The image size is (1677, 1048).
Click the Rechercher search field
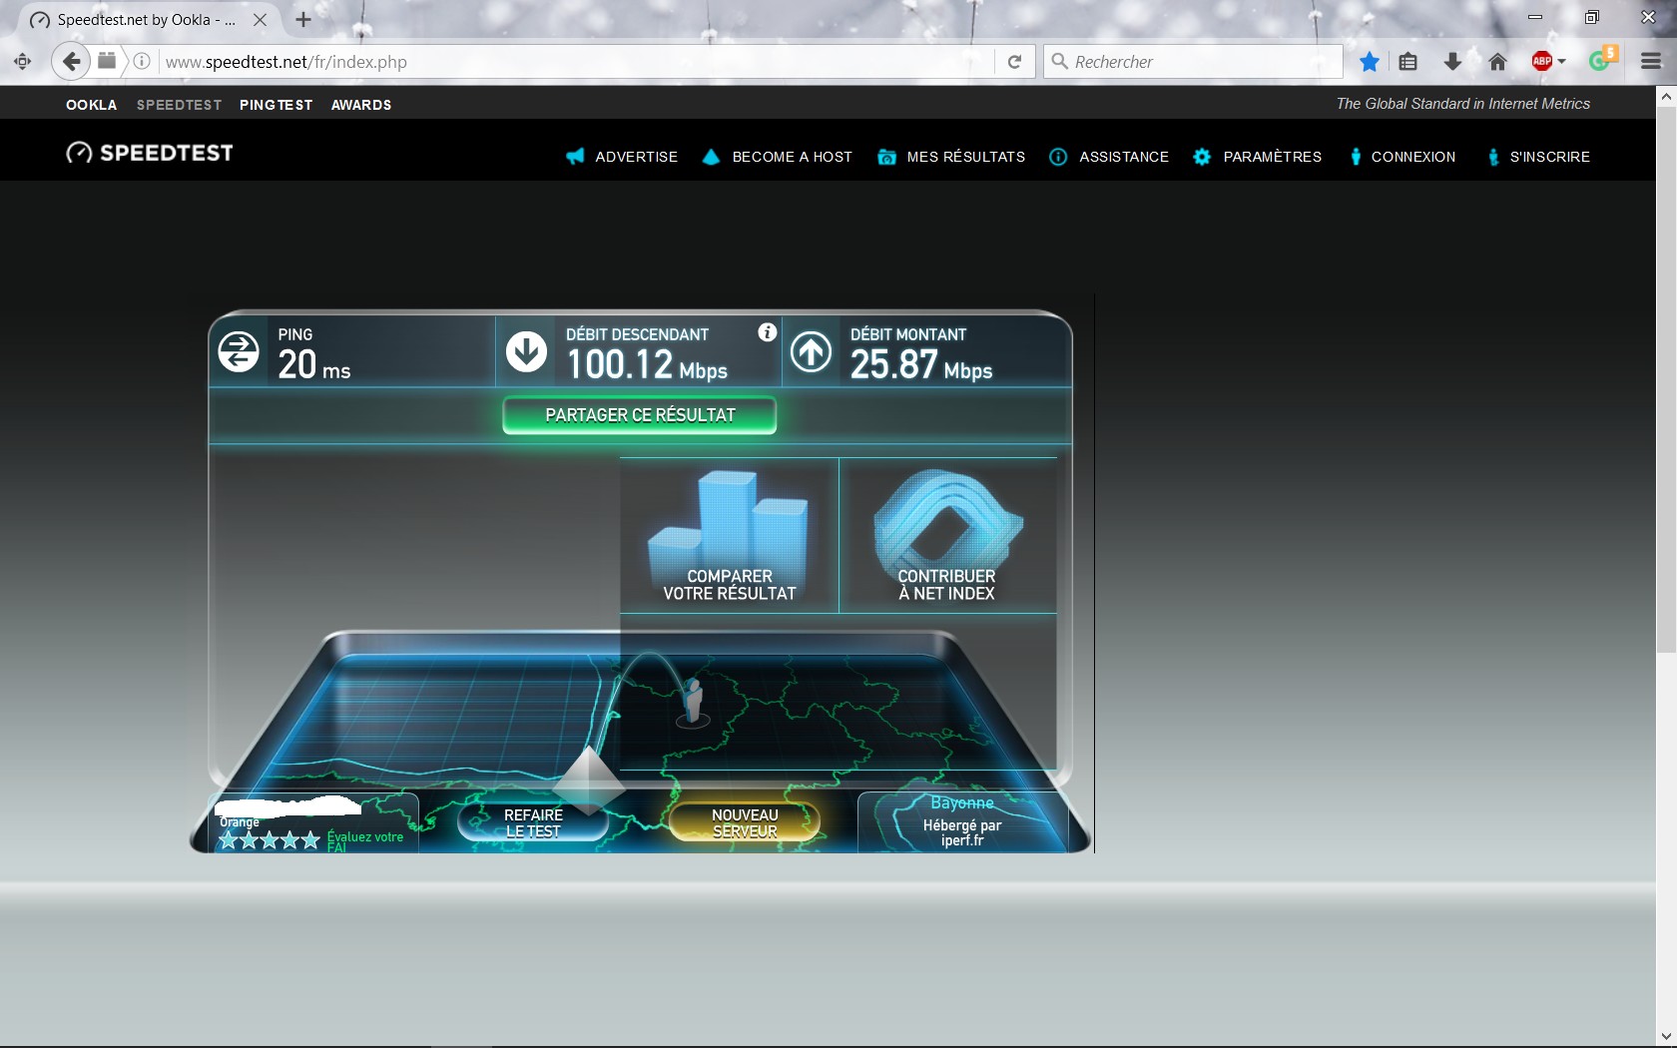tap(1198, 62)
